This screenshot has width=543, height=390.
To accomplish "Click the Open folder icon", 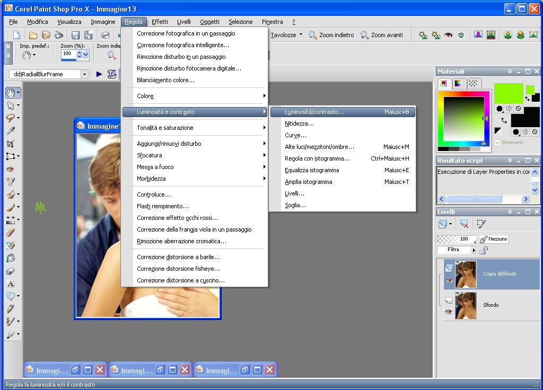I will [33, 35].
